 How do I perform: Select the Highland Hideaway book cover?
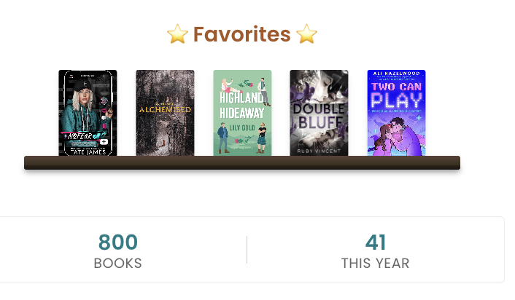pyautogui.click(x=242, y=113)
